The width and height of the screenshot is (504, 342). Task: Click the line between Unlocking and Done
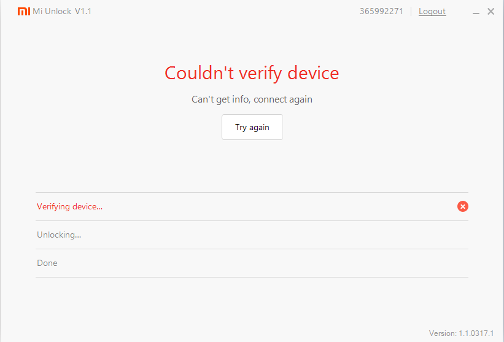(x=252, y=249)
